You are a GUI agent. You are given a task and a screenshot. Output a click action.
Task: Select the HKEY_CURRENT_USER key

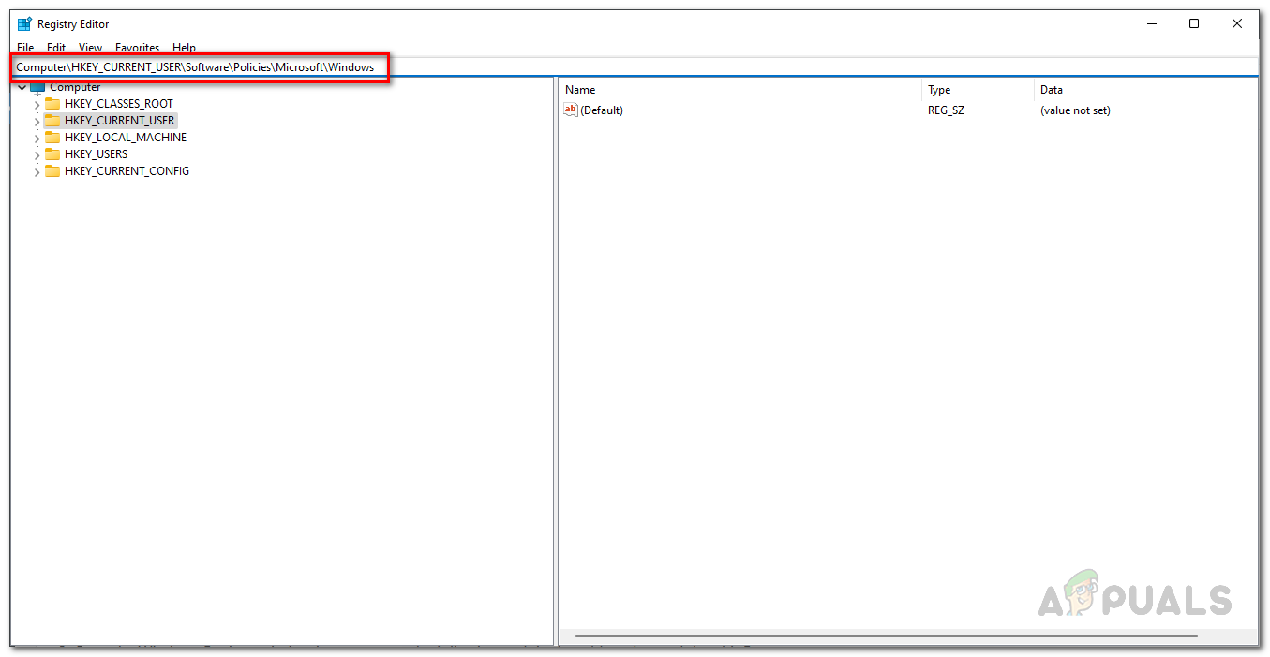coord(120,121)
